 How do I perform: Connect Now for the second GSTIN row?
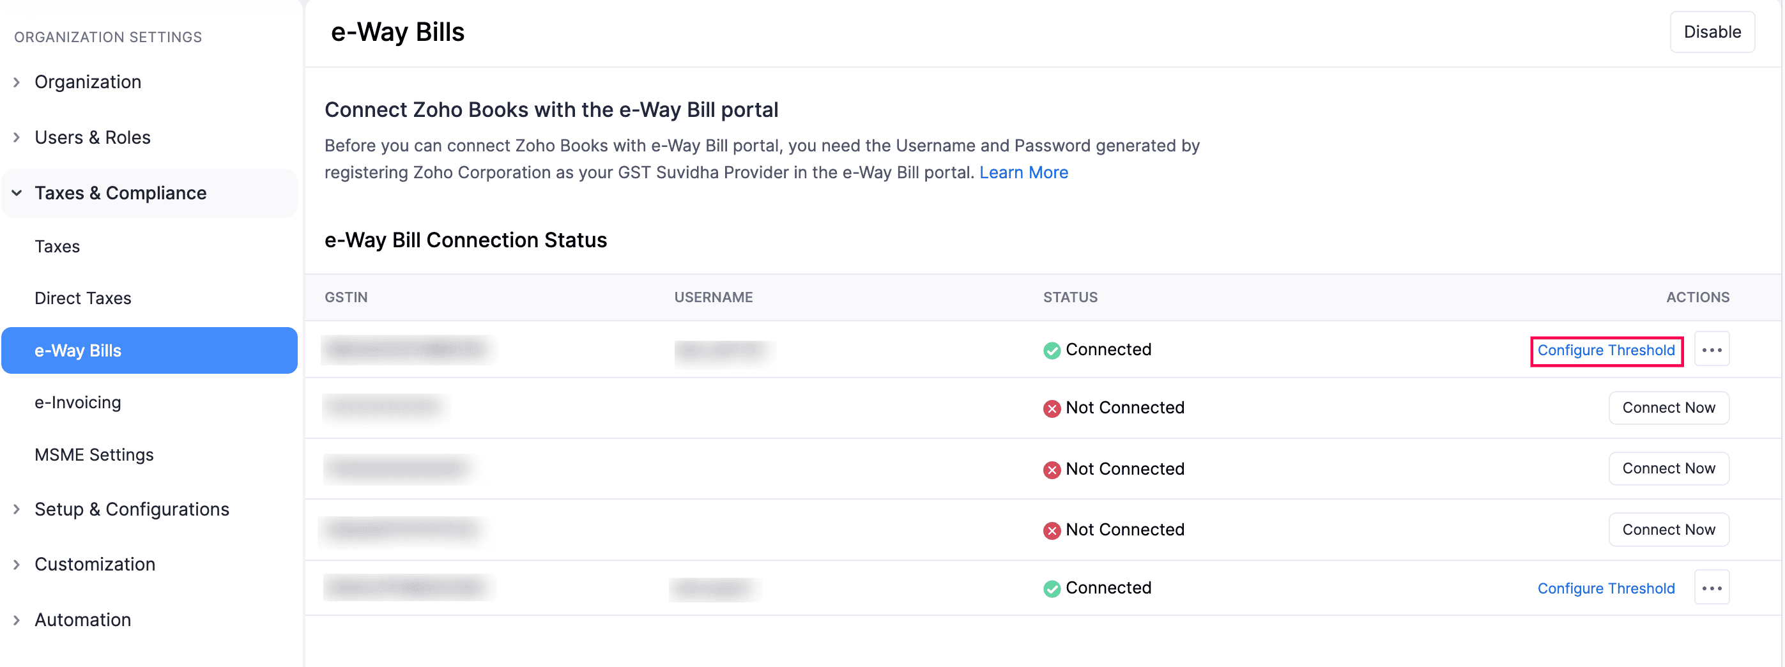click(1669, 408)
